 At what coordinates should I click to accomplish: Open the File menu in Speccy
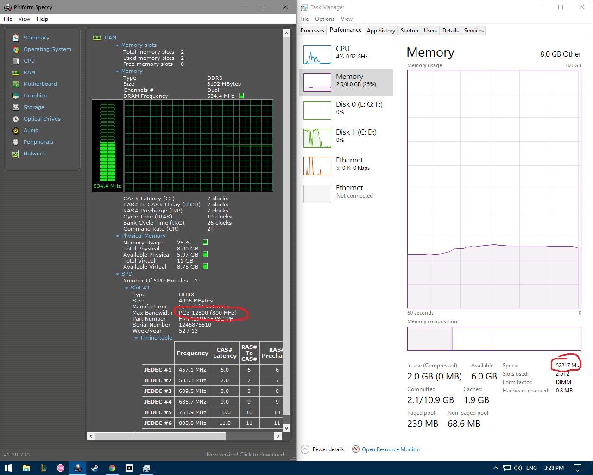tap(8, 19)
